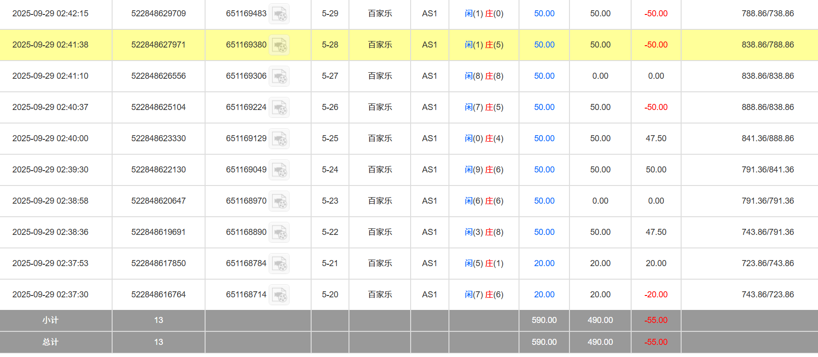Viewport: 818px width, 357px height.
Task: Show replay icon for round 651168970
Action: coord(279,201)
